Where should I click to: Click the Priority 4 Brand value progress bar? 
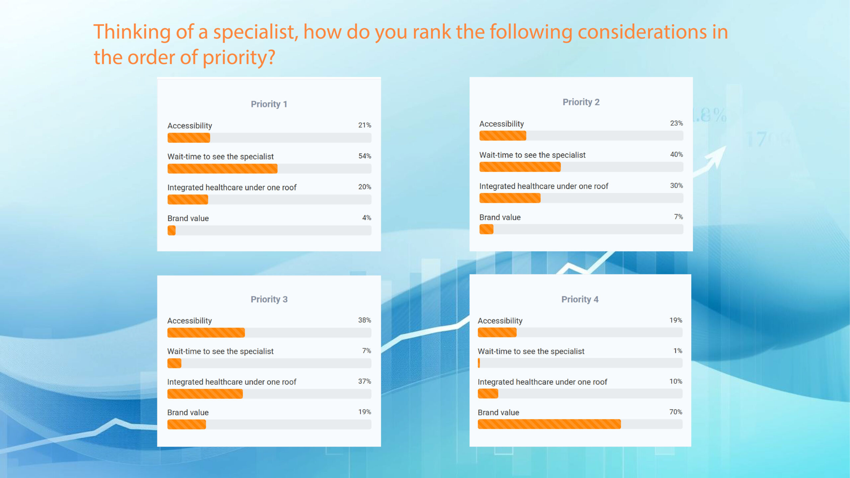click(580, 425)
